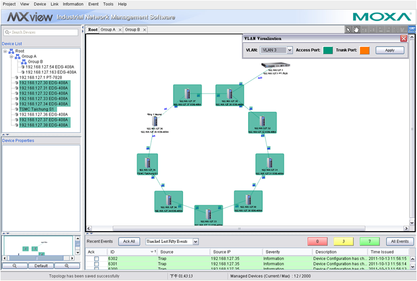
Task: Select 192.168.127.54 EDS-408A in tree
Action: (x=50, y=67)
